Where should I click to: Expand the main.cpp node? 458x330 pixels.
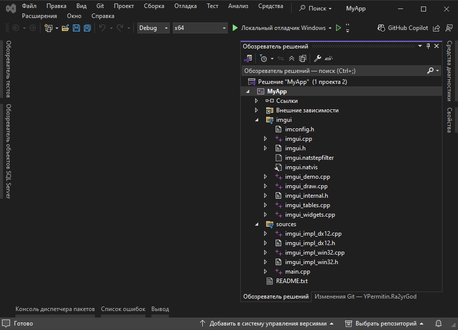tap(265, 272)
